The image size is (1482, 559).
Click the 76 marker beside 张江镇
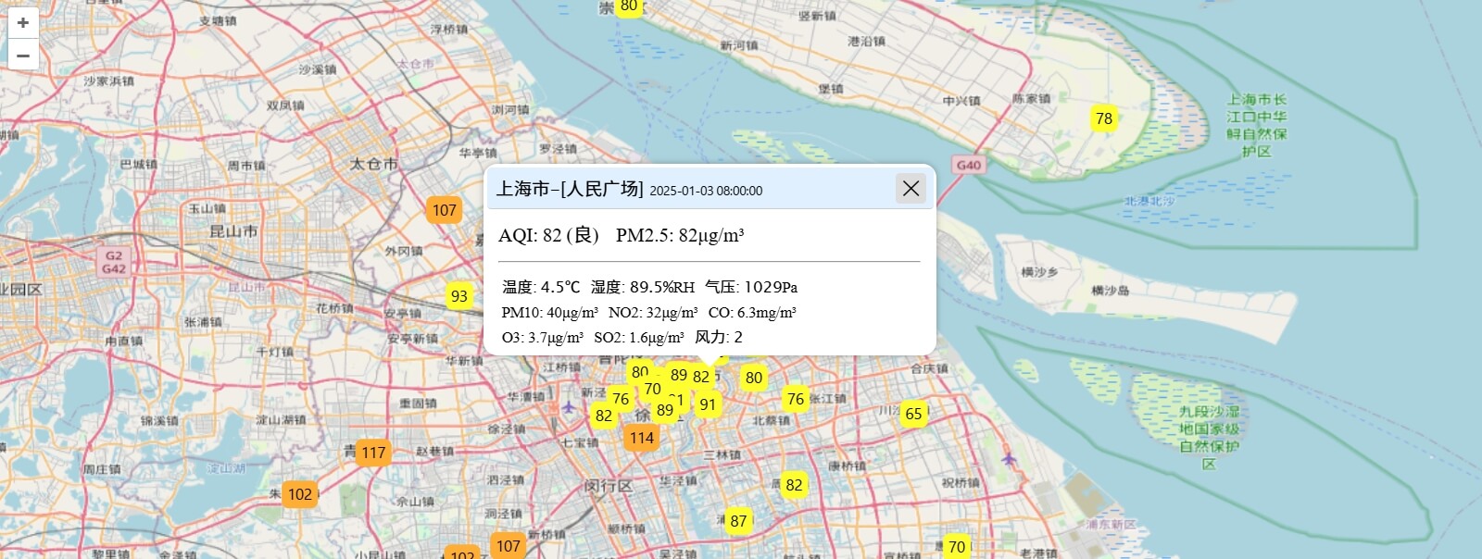795,399
